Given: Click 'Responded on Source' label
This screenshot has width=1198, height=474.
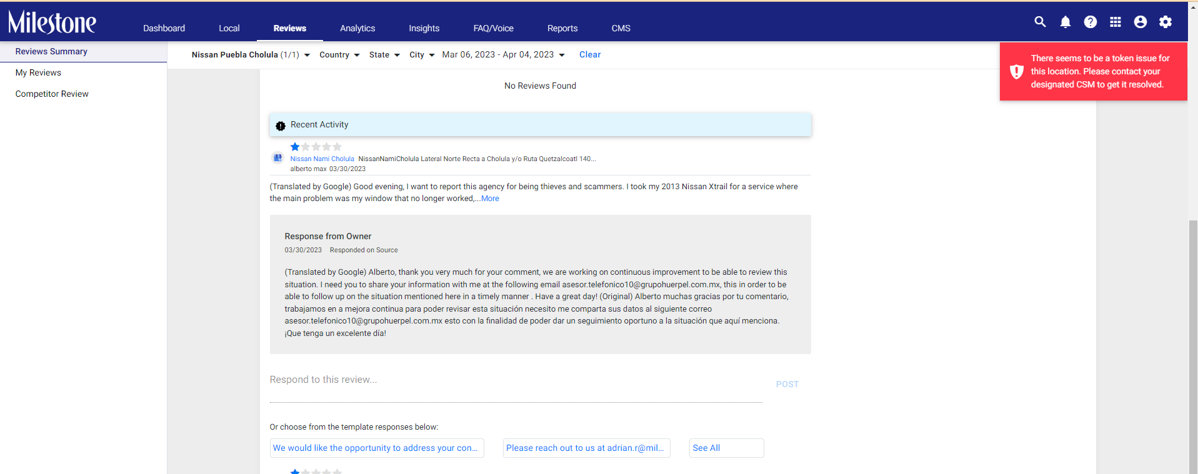Looking at the screenshot, I should point(364,250).
